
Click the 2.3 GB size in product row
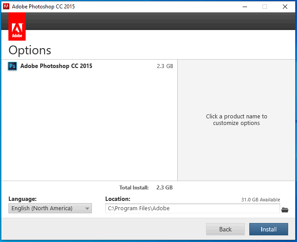(x=164, y=66)
